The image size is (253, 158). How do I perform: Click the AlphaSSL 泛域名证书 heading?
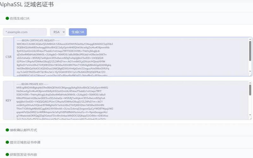tap(27, 4)
